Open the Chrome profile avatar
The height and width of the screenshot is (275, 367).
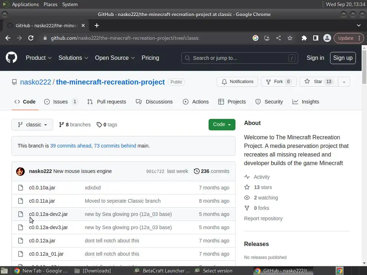point(327,38)
